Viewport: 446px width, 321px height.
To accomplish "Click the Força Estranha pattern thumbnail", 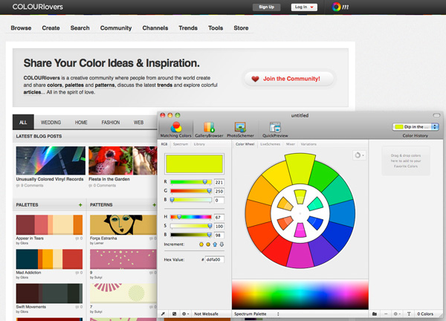I will coord(123,224).
